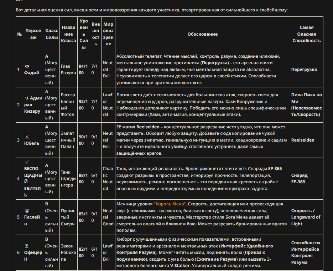Click the scissors emoji above Юбель

[x=27, y=137]
